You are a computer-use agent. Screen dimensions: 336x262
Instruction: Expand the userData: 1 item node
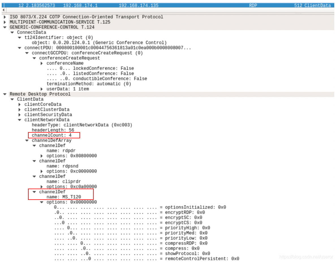tap(42, 89)
